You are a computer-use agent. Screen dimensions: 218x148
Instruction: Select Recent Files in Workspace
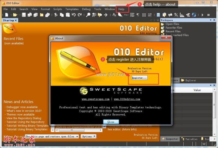(x=173, y=31)
